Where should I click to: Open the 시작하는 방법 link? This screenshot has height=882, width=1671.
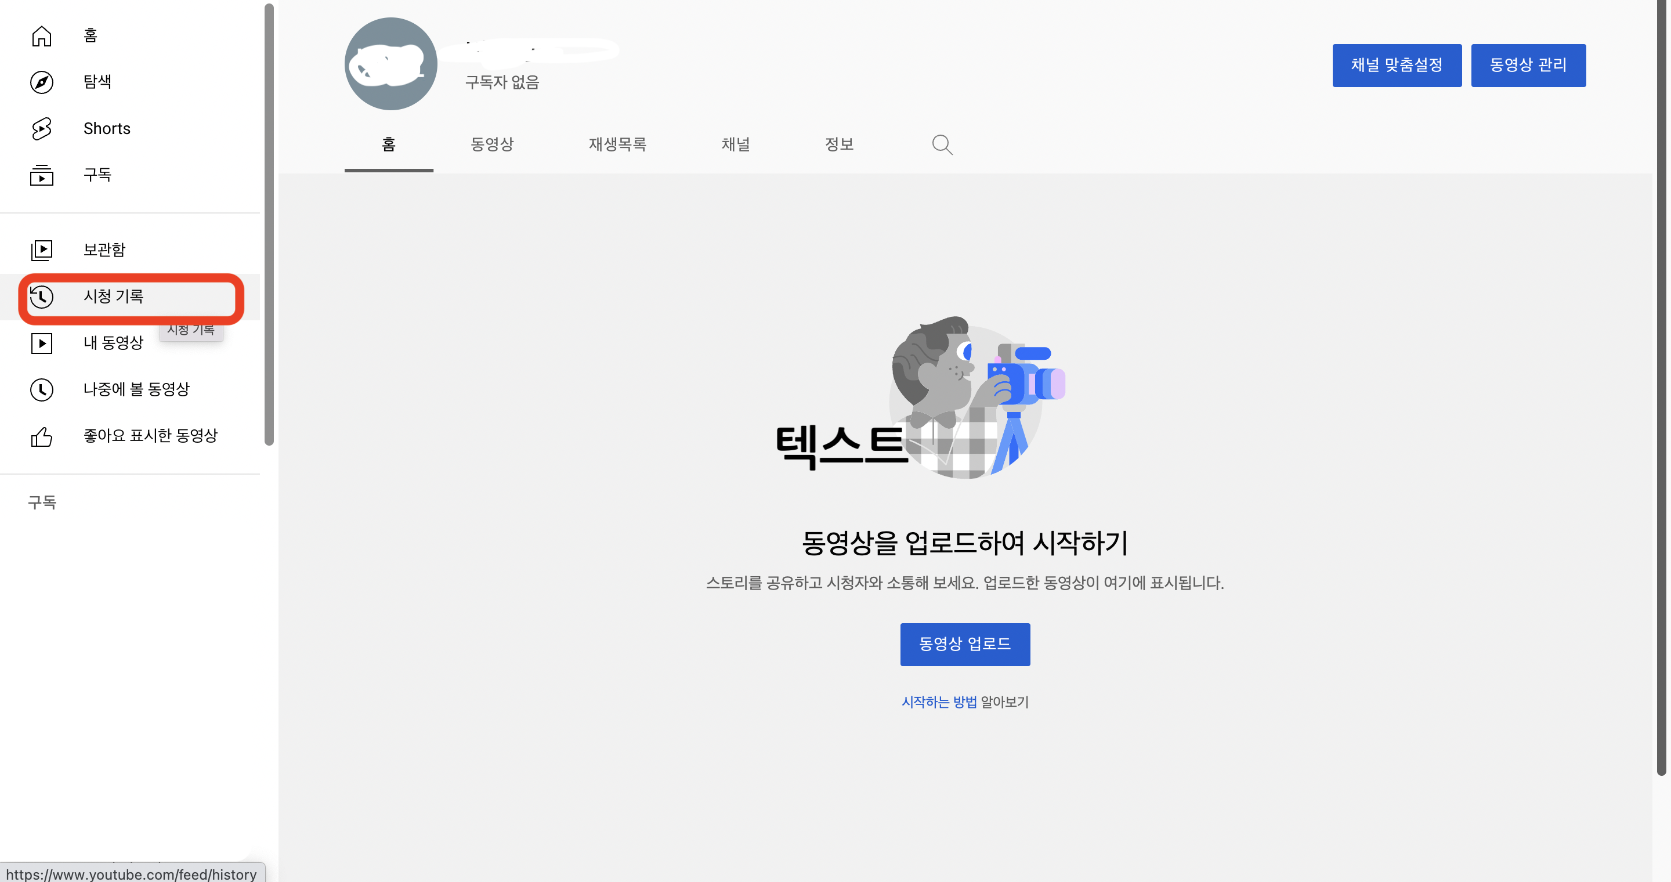pos(939,702)
